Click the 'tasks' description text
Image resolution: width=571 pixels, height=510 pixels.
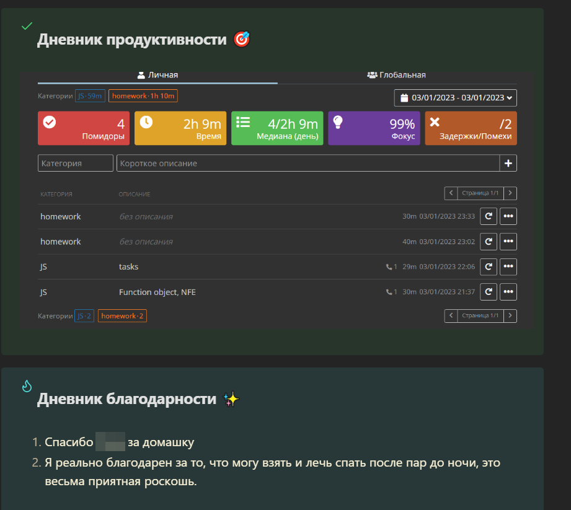(x=128, y=267)
